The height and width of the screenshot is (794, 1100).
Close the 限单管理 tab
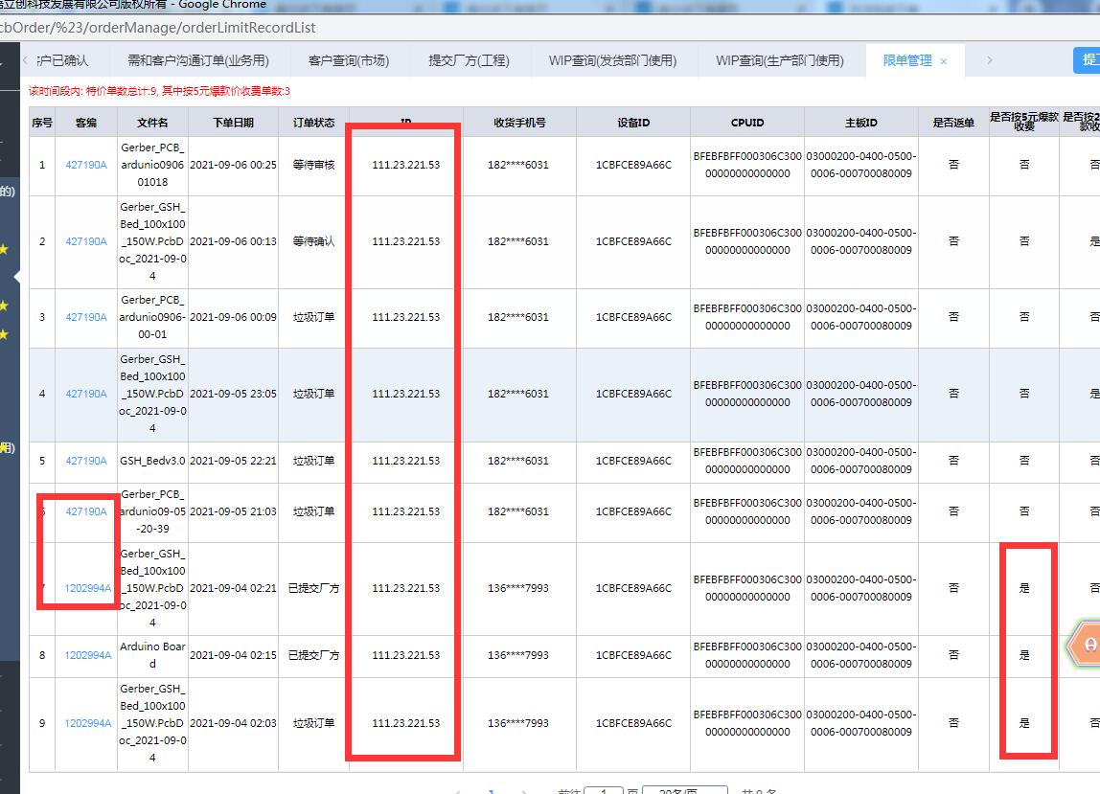tap(944, 61)
